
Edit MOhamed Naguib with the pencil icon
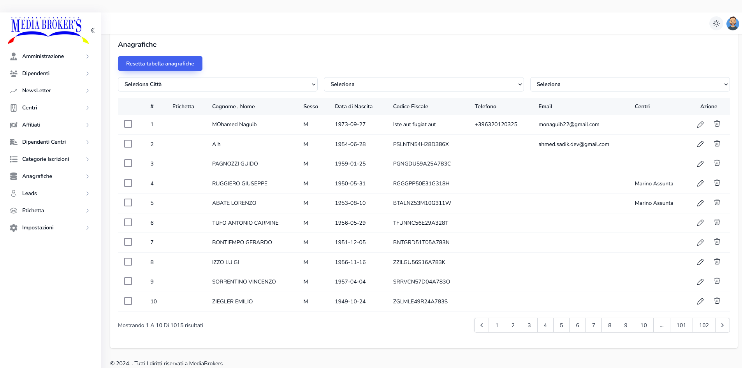click(700, 124)
